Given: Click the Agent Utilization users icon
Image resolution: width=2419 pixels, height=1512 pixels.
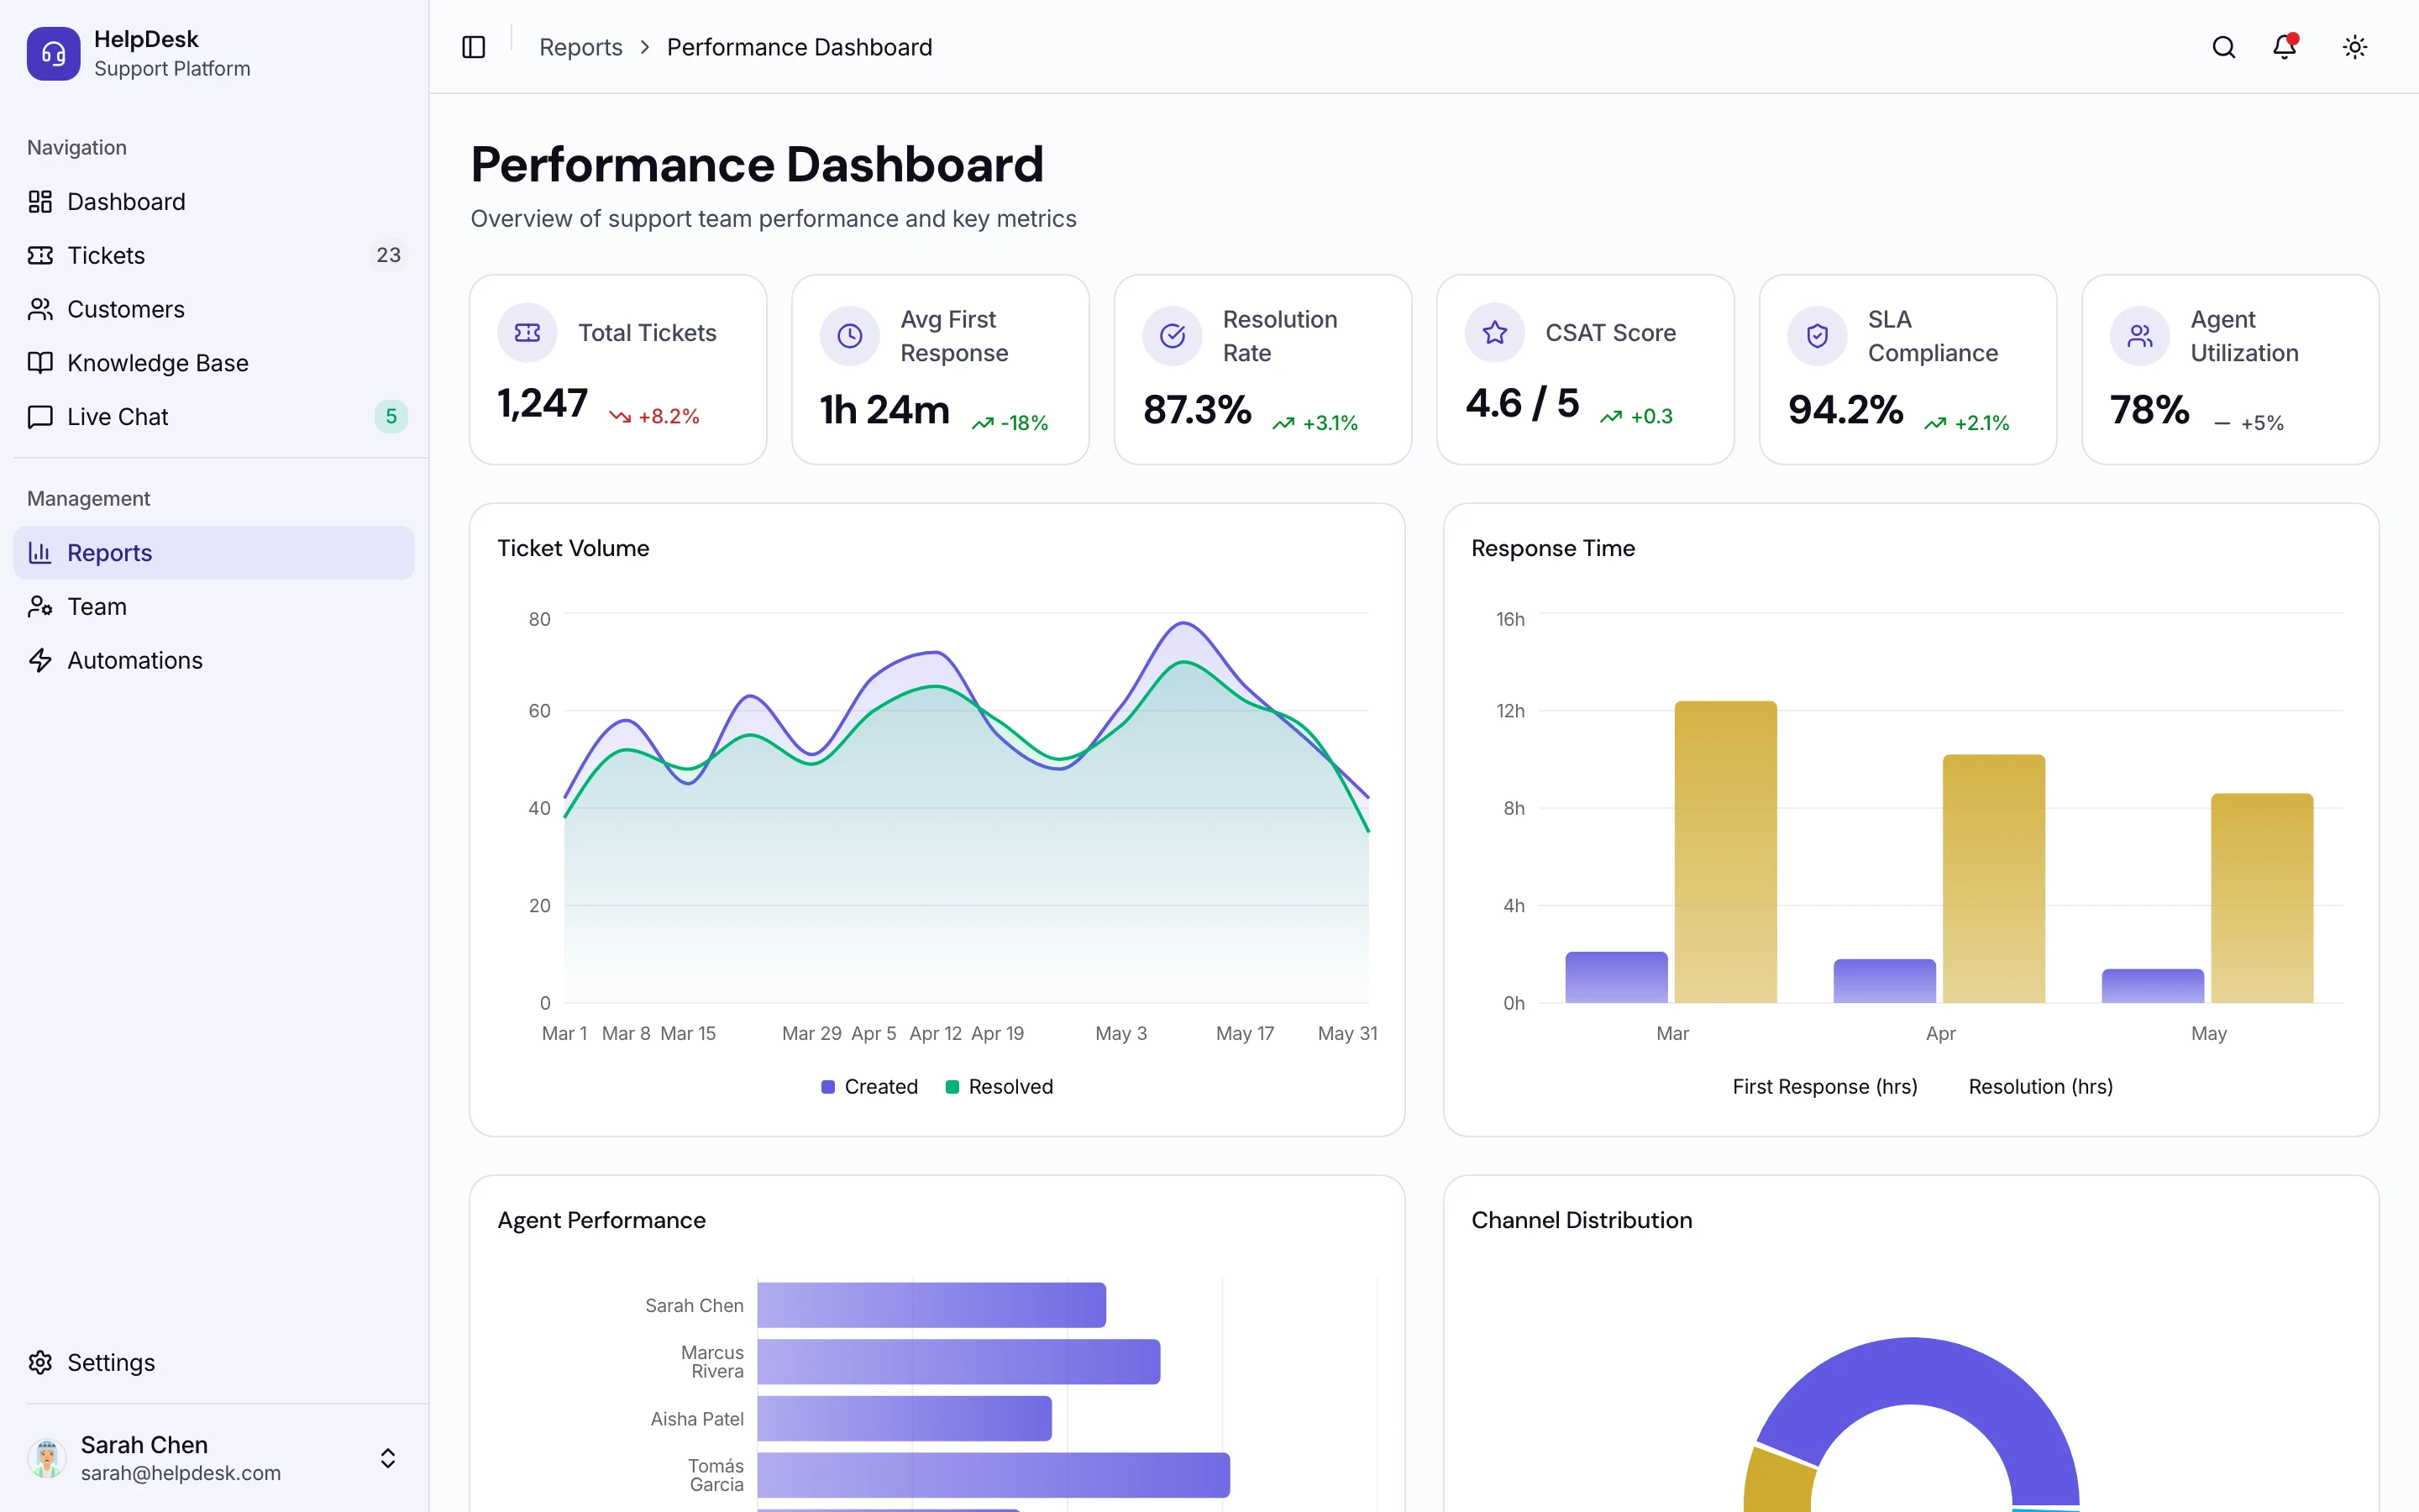Looking at the screenshot, I should [2140, 336].
